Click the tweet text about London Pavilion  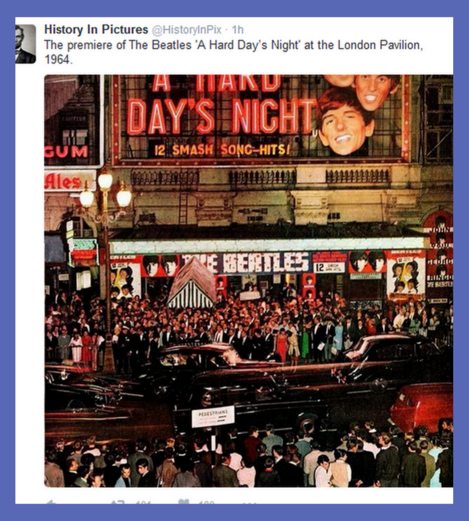[234, 52]
